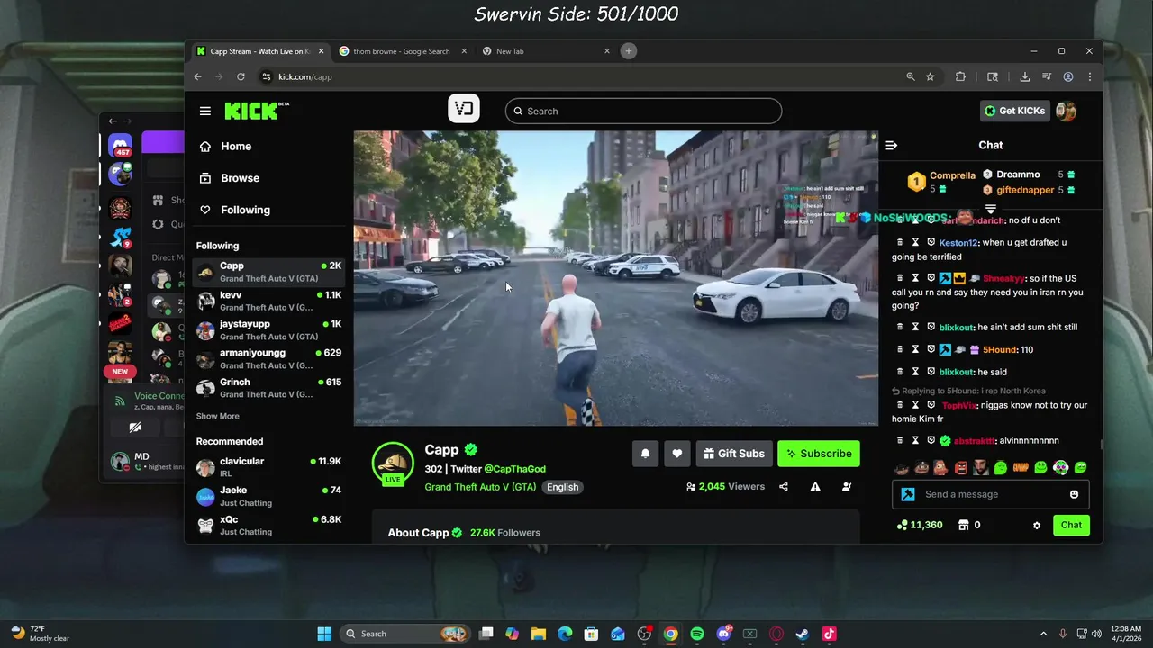Open jaystayupp's stream in Following list

pos(268,329)
